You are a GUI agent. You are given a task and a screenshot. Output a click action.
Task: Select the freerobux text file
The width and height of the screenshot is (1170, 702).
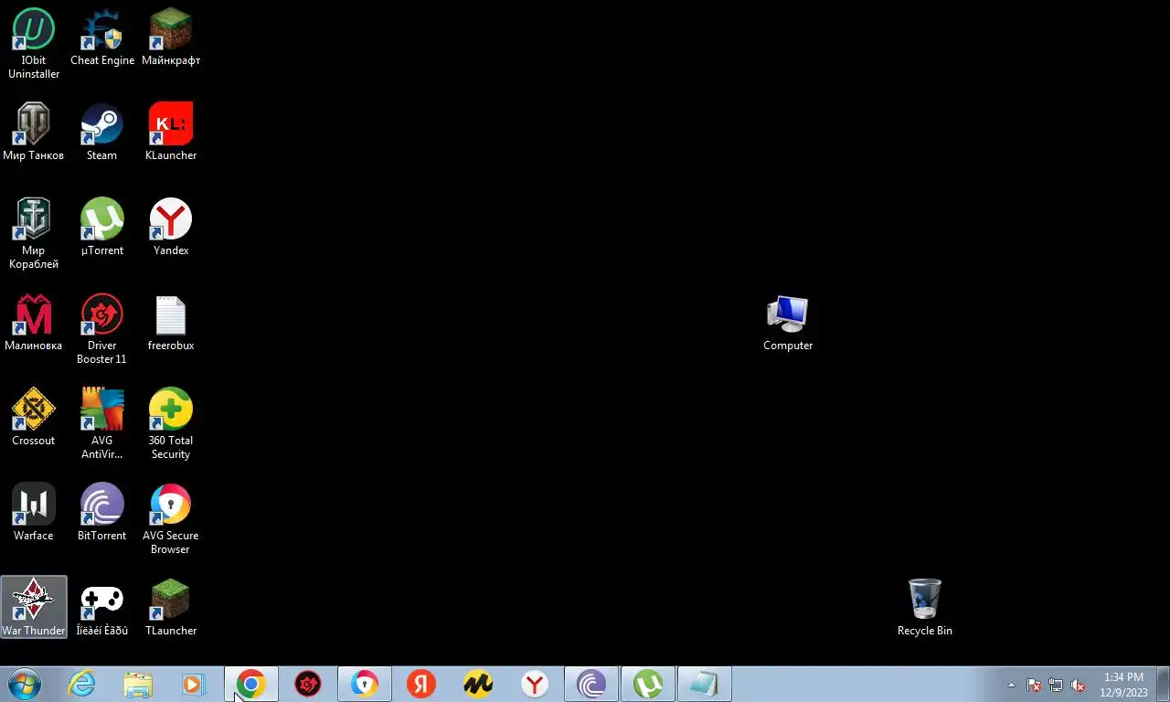tap(171, 322)
